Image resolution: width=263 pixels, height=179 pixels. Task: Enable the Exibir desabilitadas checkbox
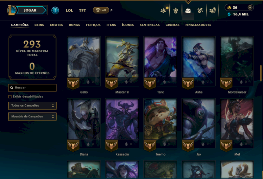tap(10, 96)
